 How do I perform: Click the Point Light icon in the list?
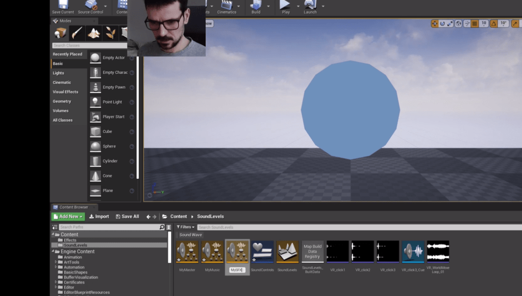pos(95,102)
